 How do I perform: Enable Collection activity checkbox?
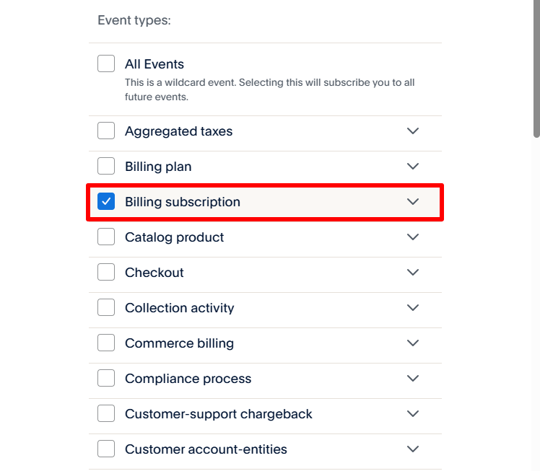pyautogui.click(x=106, y=307)
